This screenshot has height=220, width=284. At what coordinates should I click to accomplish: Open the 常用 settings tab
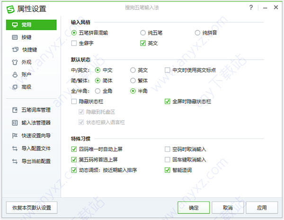click(x=31, y=25)
